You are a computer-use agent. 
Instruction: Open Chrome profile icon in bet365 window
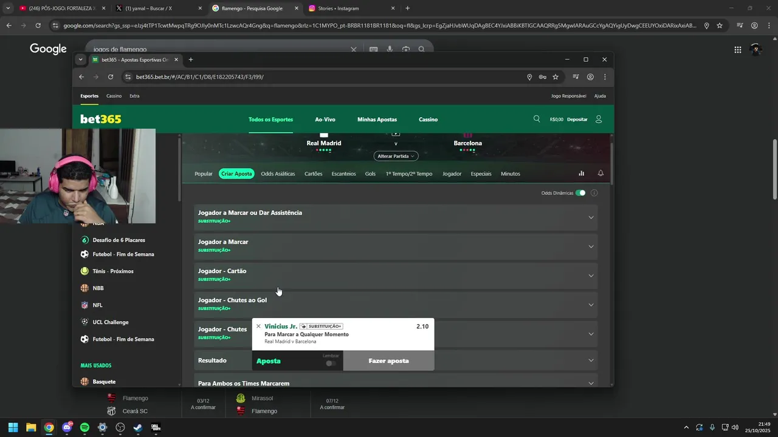[590, 77]
